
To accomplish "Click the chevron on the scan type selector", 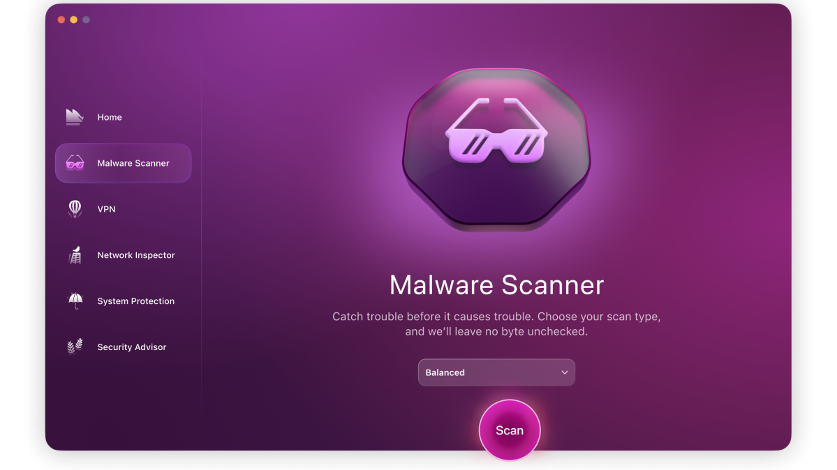I will [x=565, y=372].
